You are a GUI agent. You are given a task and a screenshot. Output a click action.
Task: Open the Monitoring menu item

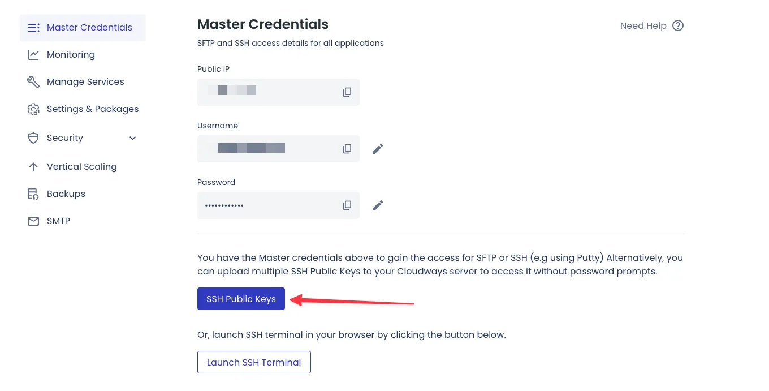coord(71,55)
